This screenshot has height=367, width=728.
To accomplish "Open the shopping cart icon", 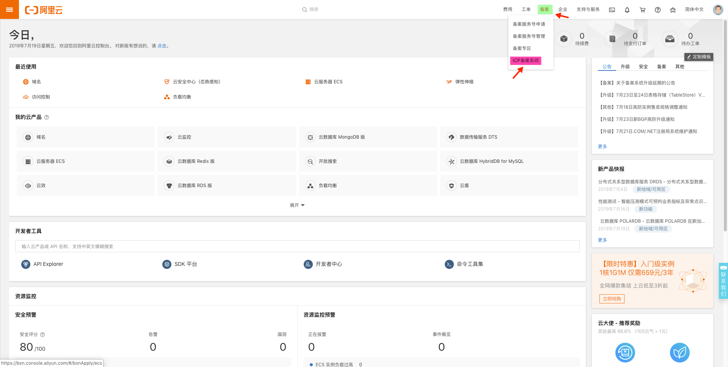I will click(x=642, y=10).
